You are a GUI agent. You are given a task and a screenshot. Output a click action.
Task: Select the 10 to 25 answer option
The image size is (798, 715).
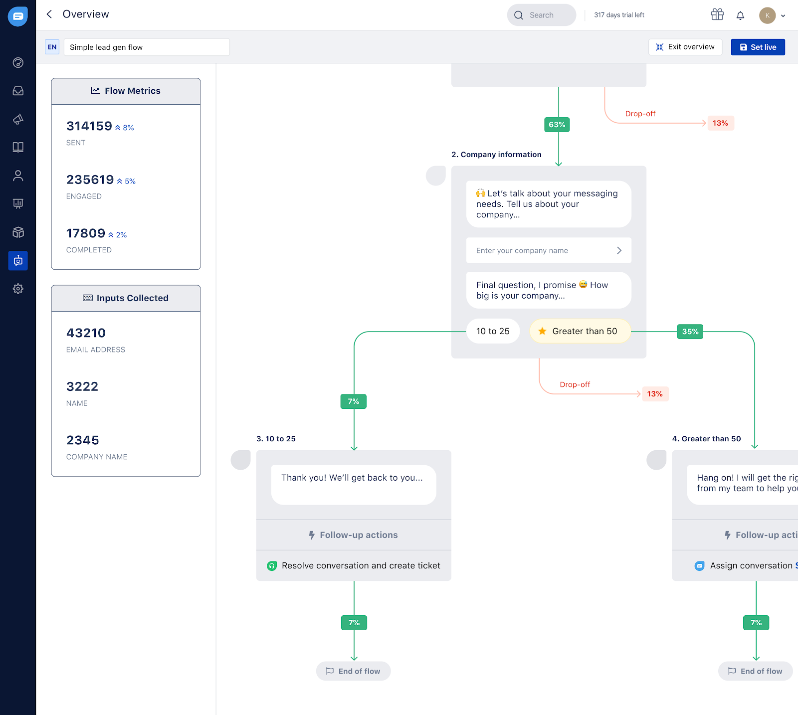[x=493, y=331]
